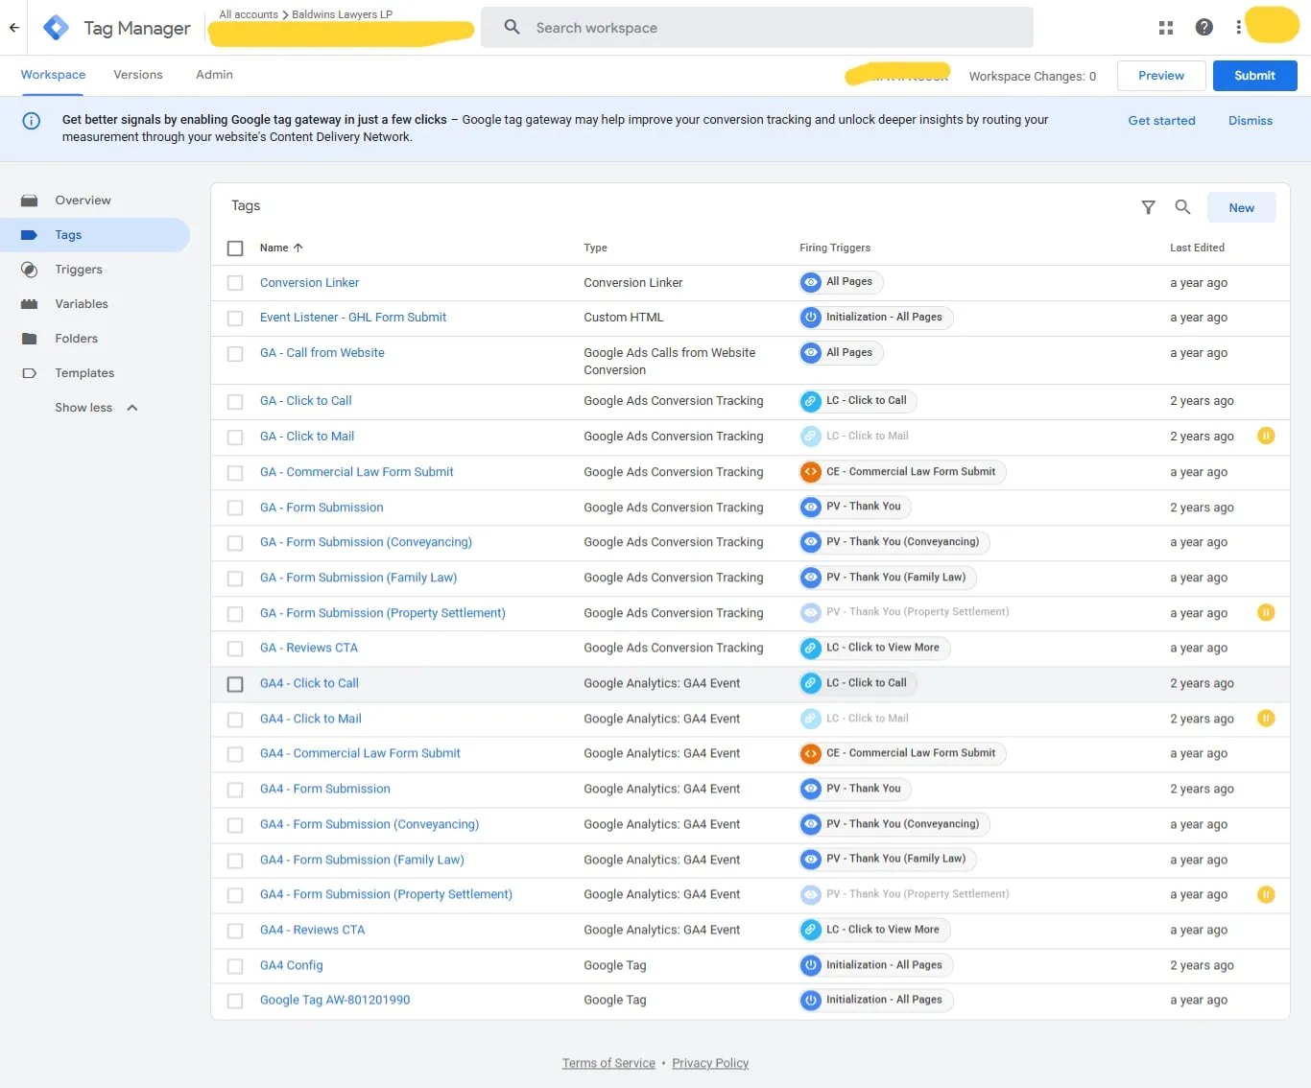The height and width of the screenshot is (1088, 1311).
Task: Open the three-dot more options menu
Action: point(1239,28)
